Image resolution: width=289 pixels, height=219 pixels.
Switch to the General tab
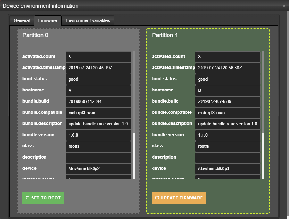pos(22,20)
